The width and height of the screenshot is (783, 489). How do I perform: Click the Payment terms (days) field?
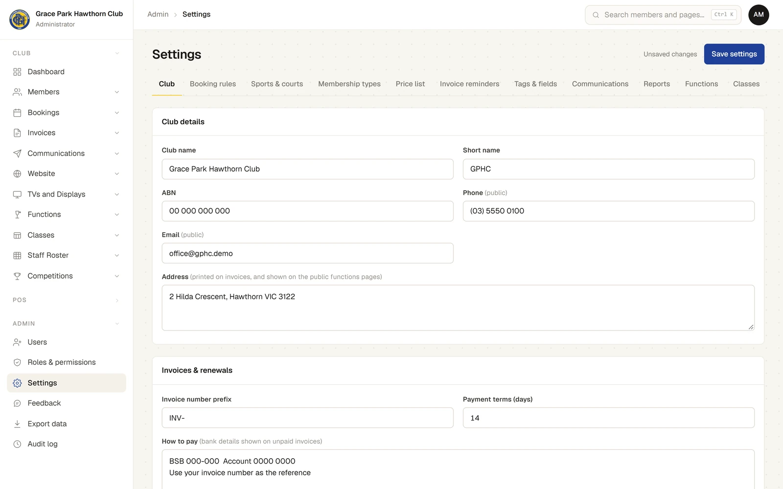[x=609, y=418]
